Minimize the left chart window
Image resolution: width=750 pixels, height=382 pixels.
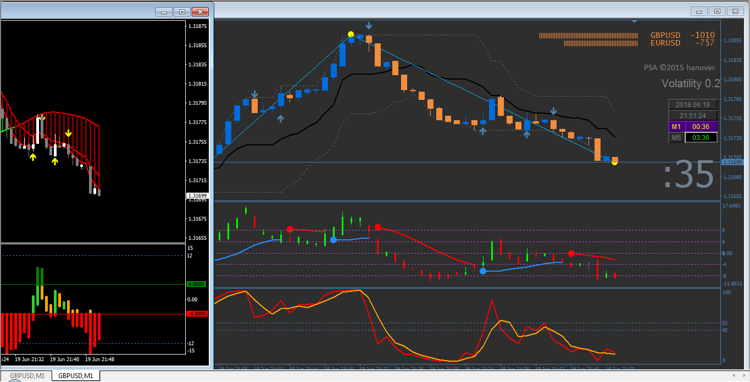tap(164, 12)
